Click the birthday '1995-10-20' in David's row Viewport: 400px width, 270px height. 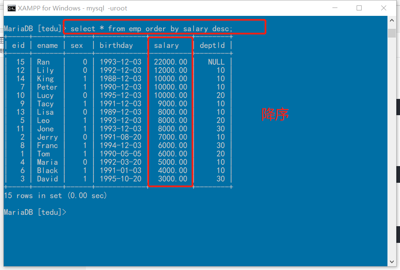point(121,179)
